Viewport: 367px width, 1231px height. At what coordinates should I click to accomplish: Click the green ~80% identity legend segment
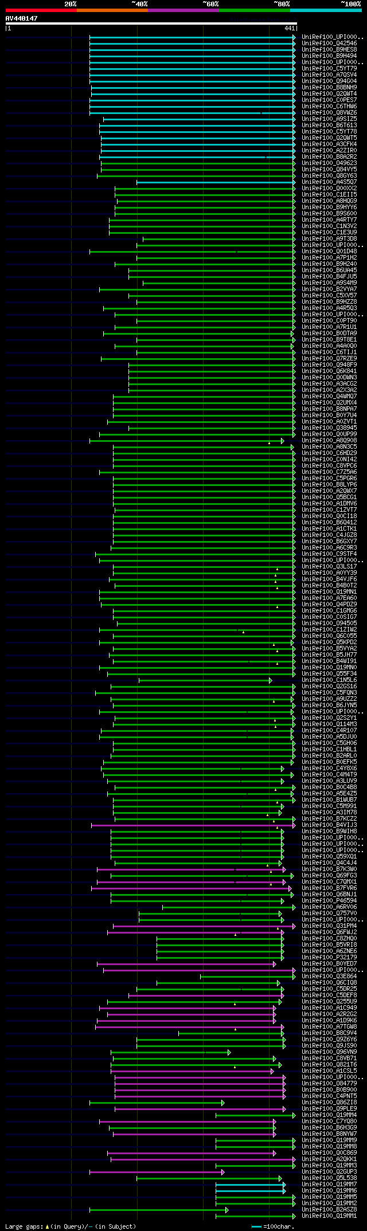tap(254, 10)
